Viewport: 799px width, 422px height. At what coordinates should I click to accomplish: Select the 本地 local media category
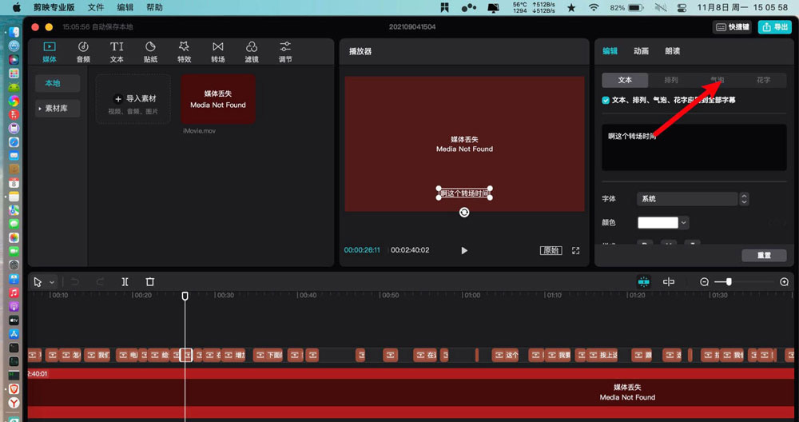pyautogui.click(x=58, y=83)
